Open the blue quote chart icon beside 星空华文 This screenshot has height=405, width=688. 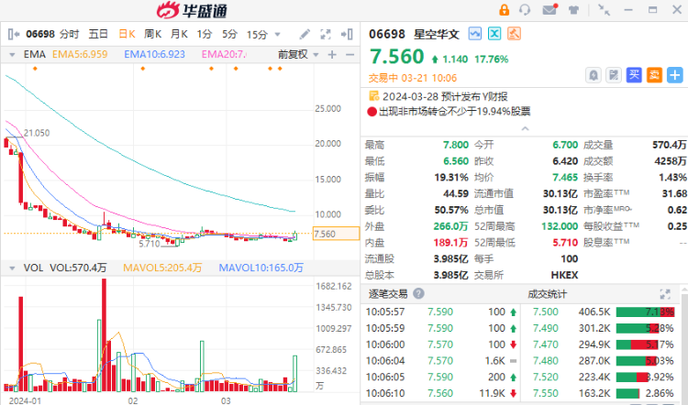475,34
